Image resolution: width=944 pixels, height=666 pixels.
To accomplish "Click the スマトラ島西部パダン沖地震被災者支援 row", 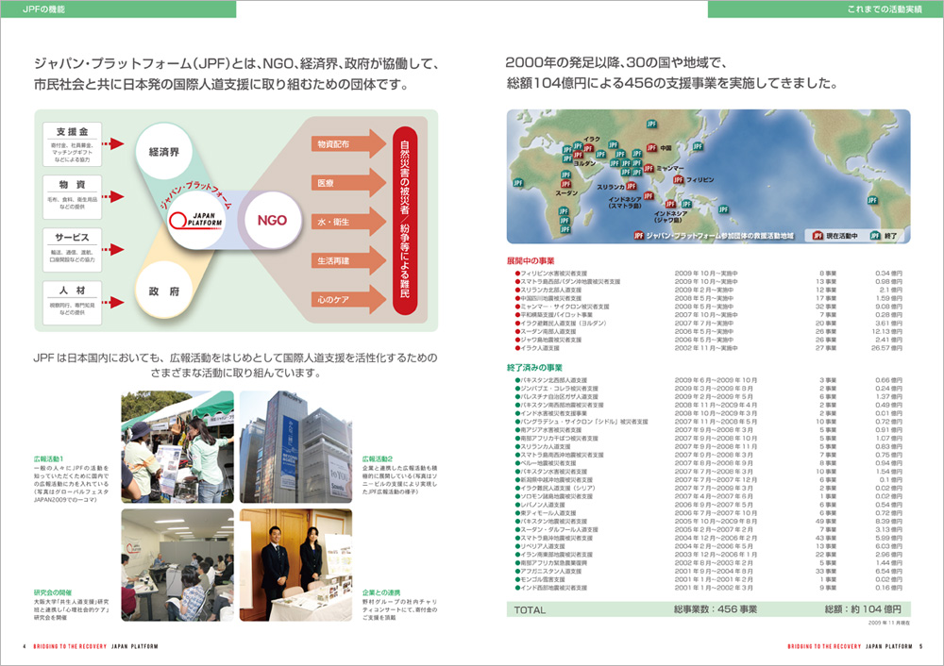I will (x=709, y=281).
